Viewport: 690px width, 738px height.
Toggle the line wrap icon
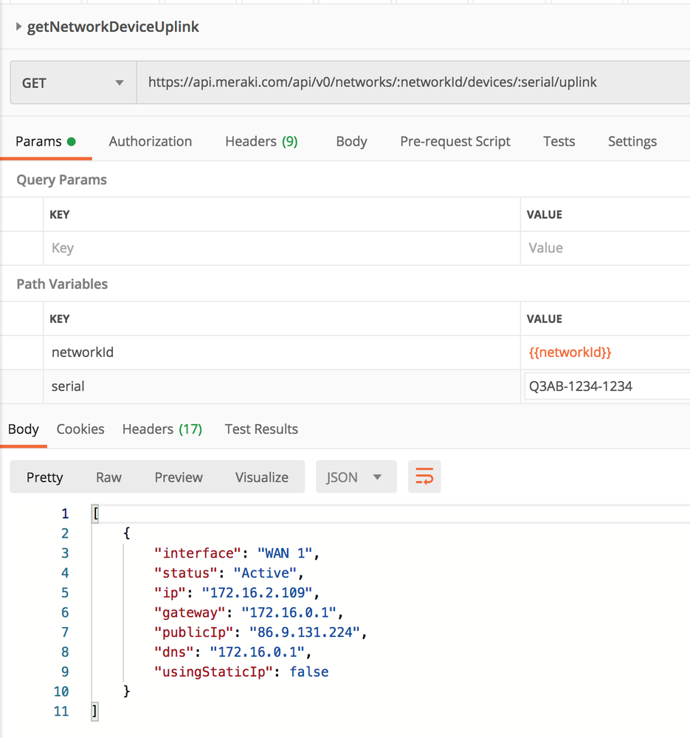coord(424,477)
